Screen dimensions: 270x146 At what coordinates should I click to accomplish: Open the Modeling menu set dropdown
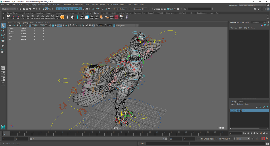[x=9, y=9]
